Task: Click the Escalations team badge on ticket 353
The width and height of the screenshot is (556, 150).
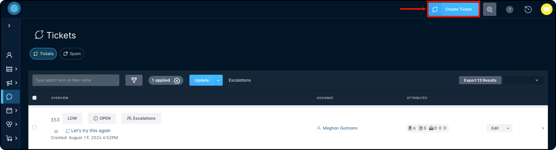Action: coord(141,118)
